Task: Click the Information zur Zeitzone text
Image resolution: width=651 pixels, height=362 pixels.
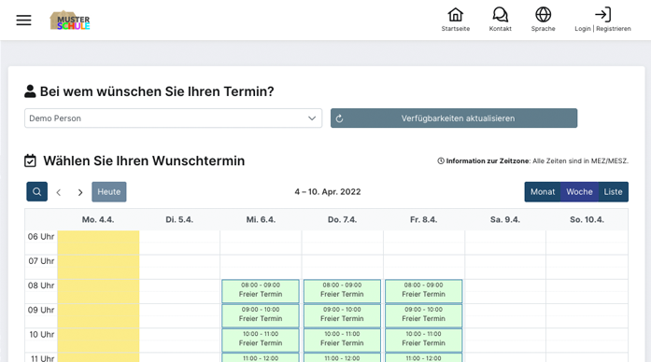Action: click(533, 160)
